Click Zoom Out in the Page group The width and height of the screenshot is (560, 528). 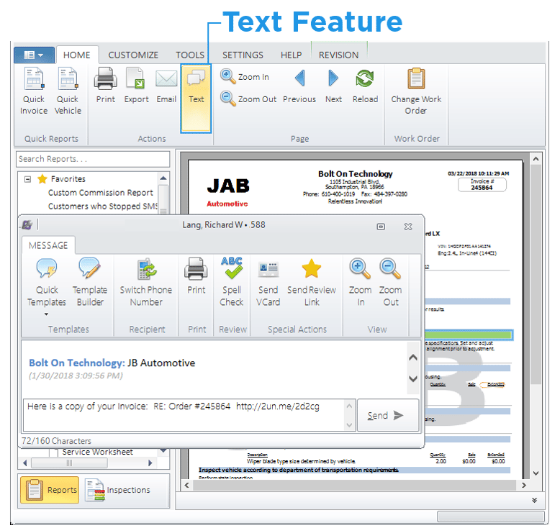coord(248,99)
